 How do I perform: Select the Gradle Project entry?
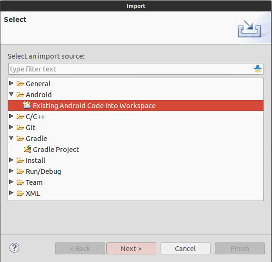[x=56, y=150]
